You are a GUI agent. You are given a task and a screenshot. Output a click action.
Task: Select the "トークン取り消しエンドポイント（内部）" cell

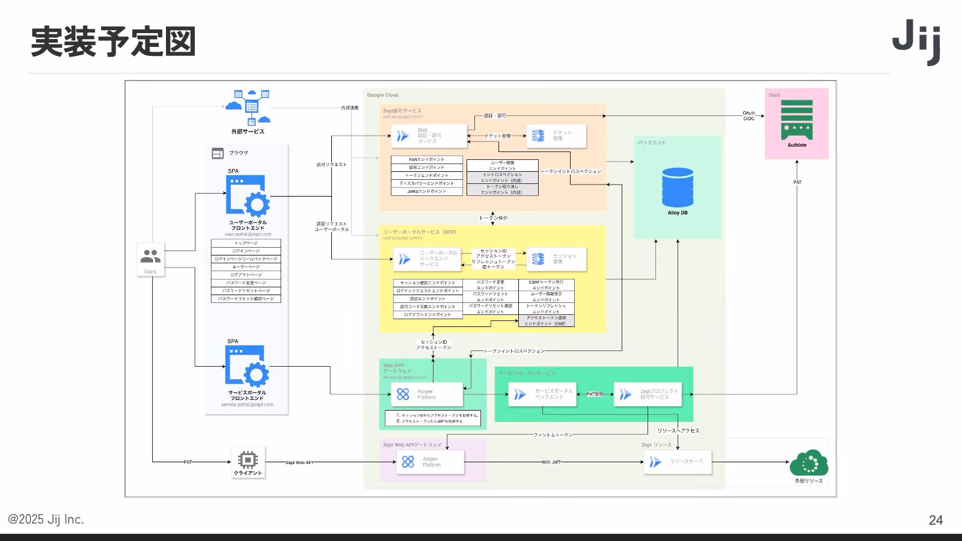[503, 189]
